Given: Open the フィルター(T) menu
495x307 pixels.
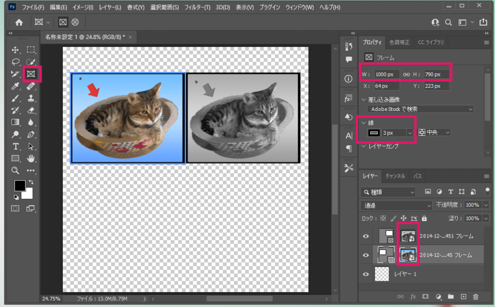Looking at the screenshot, I should pyautogui.click(x=197, y=8).
